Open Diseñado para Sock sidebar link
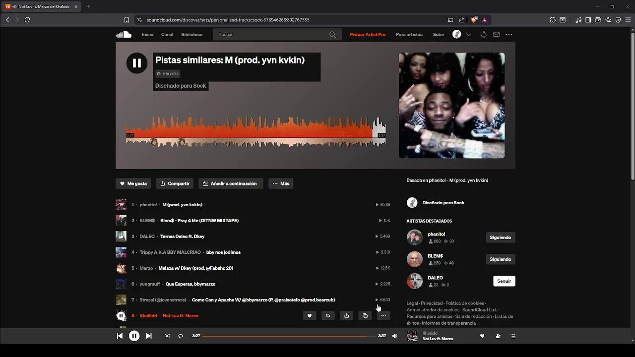The image size is (635, 357). coord(443,203)
